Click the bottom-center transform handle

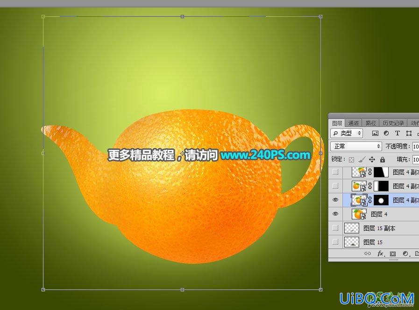coord(182,289)
